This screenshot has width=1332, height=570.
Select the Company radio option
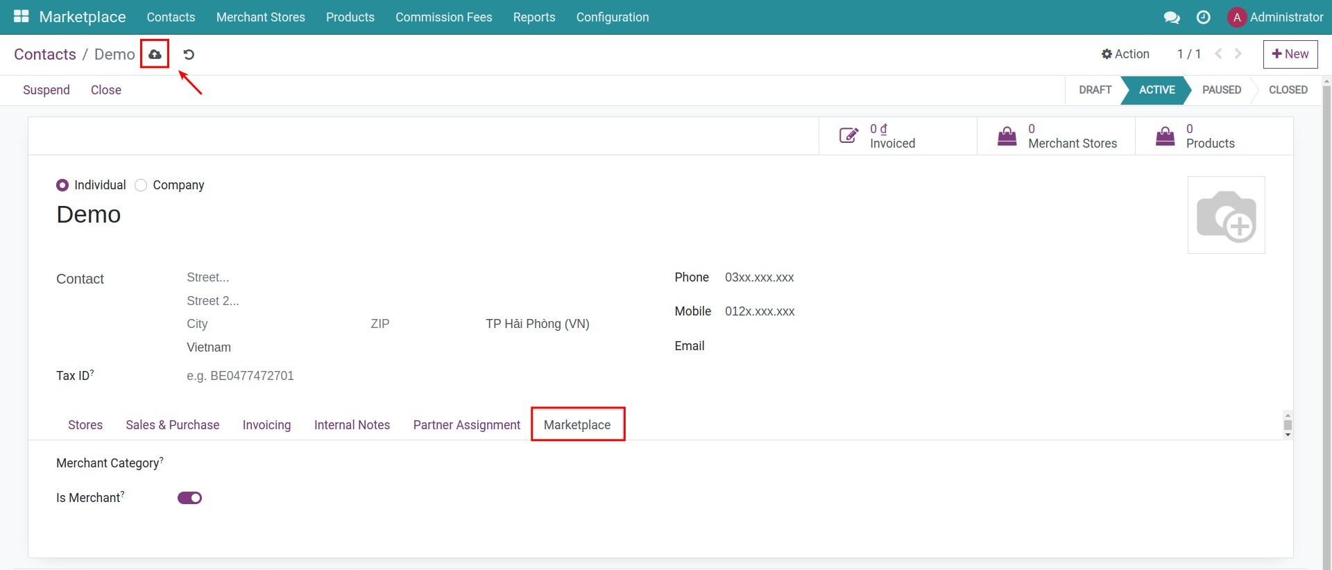(141, 185)
